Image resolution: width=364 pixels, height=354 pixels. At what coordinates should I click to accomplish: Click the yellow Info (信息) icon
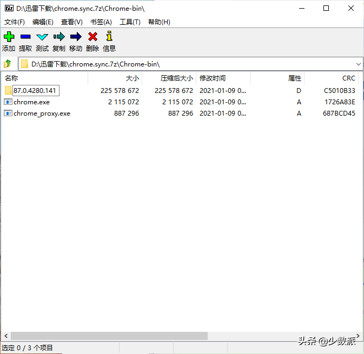[109, 36]
